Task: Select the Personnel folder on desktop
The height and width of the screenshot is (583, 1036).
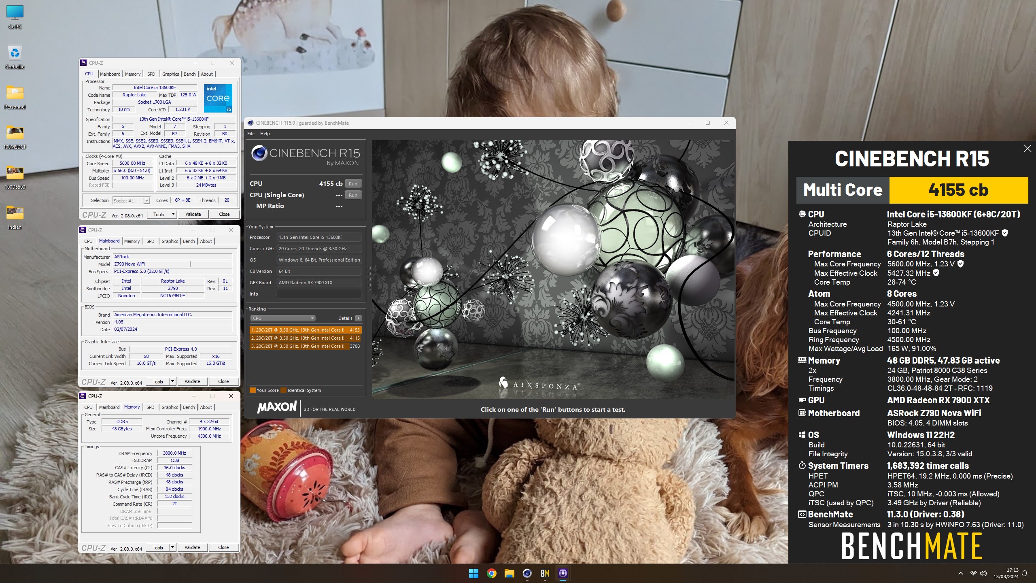Action: 15,97
